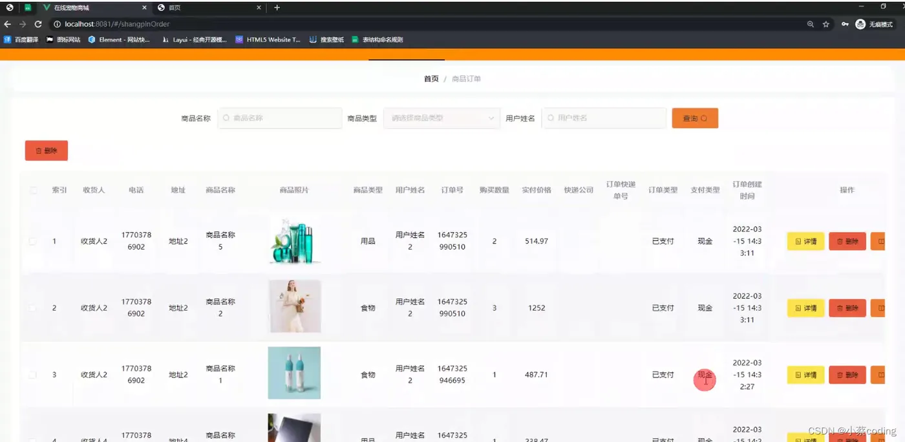Click the 商品照片 column header

pyautogui.click(x=294, y=190)
